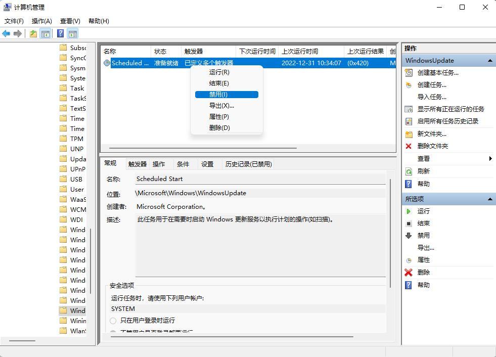Screen dimensions: 496x357
Task: Open the toolbar Help question-mark icon
Action: (x=60, y=33)
